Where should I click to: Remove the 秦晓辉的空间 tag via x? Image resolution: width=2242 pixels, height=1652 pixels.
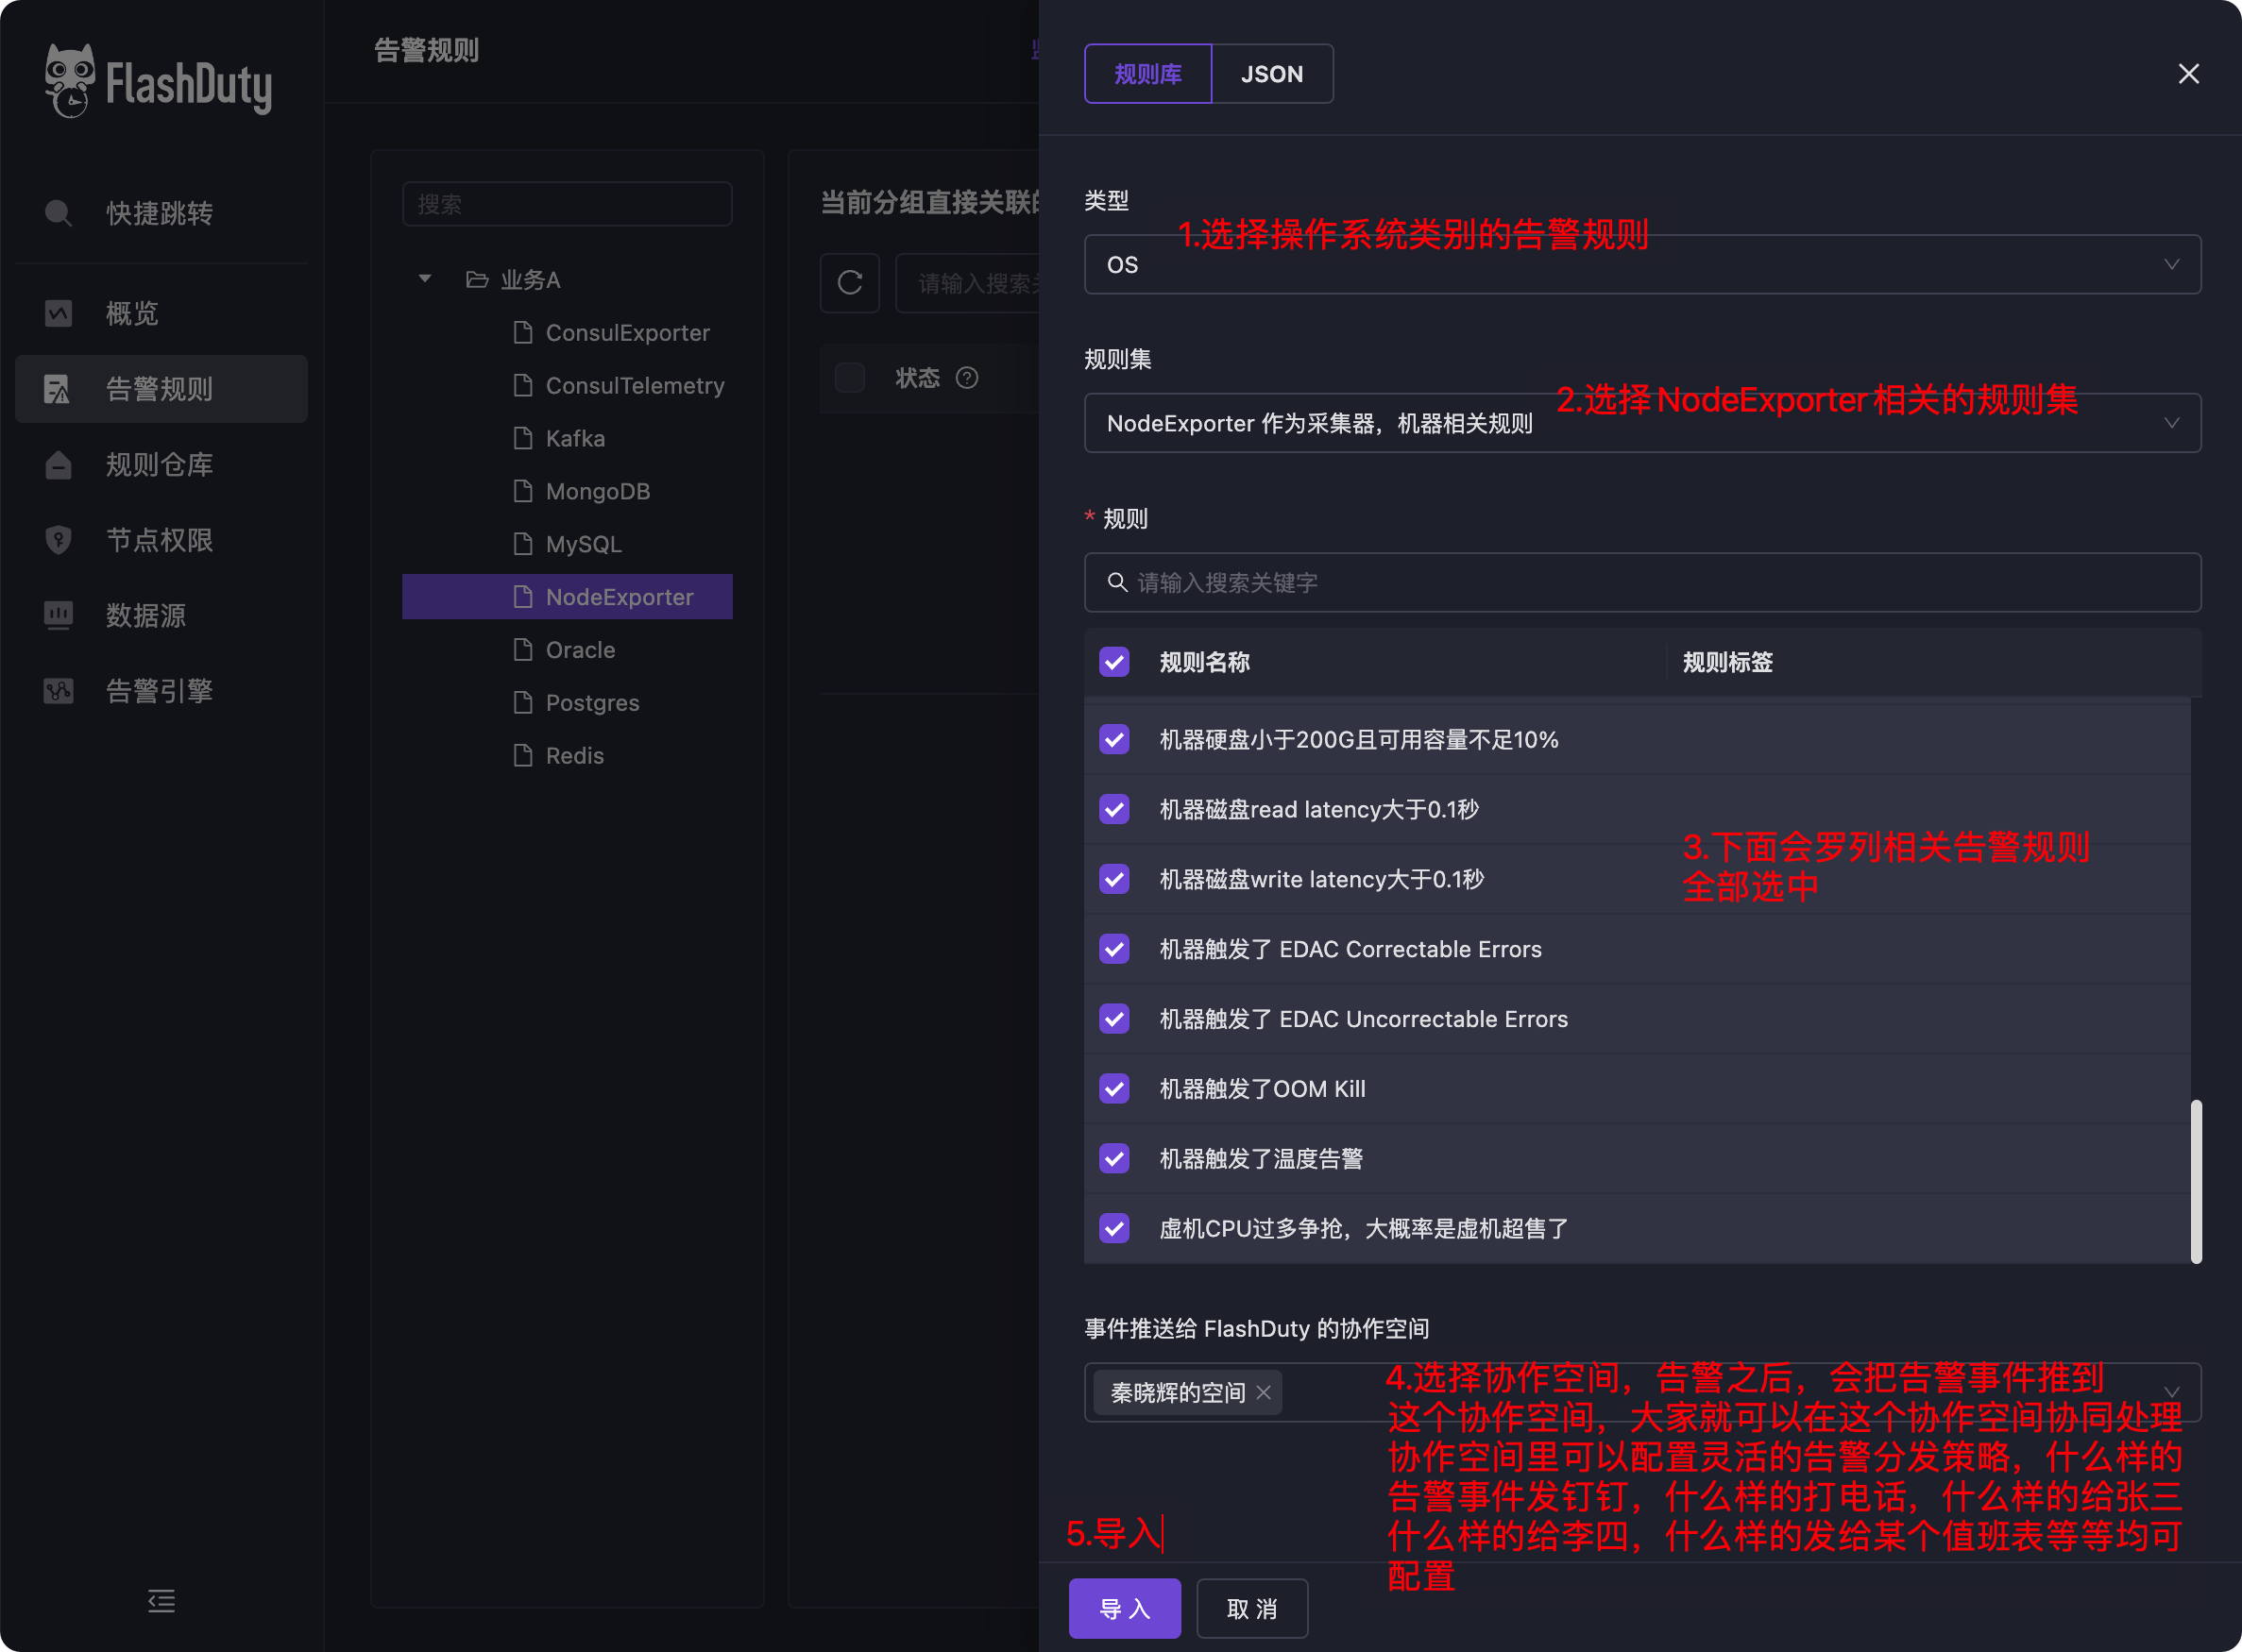tap(1264, 1393)
